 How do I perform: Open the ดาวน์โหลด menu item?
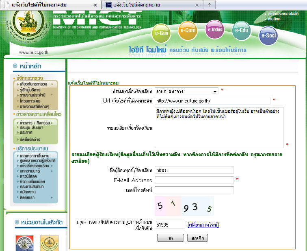click(x=28, y=176)
